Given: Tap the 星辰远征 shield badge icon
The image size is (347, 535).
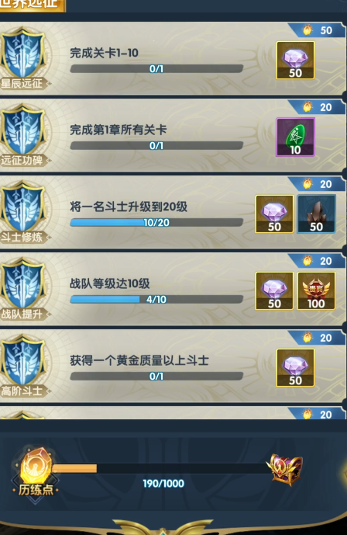Looking at the screenshot, I should (x=23, y=54).
